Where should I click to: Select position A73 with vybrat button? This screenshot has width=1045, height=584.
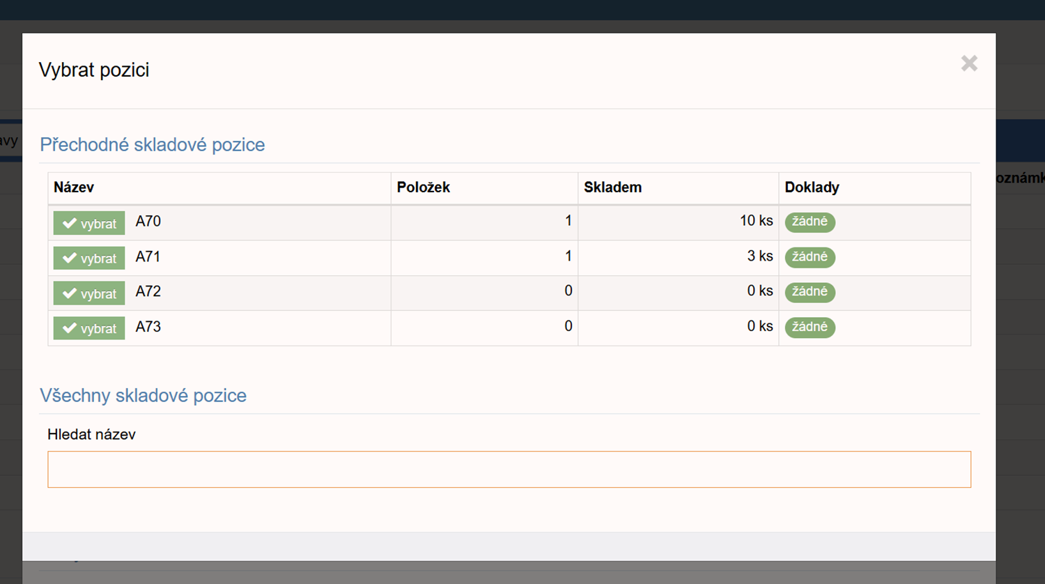(89, 328)
